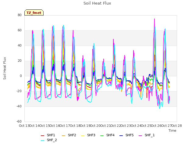Click the magenta SHF_1 legend swatch
The width and height of the screenshot is (195, 146).
pyautogui.click(x=140, y=136)
